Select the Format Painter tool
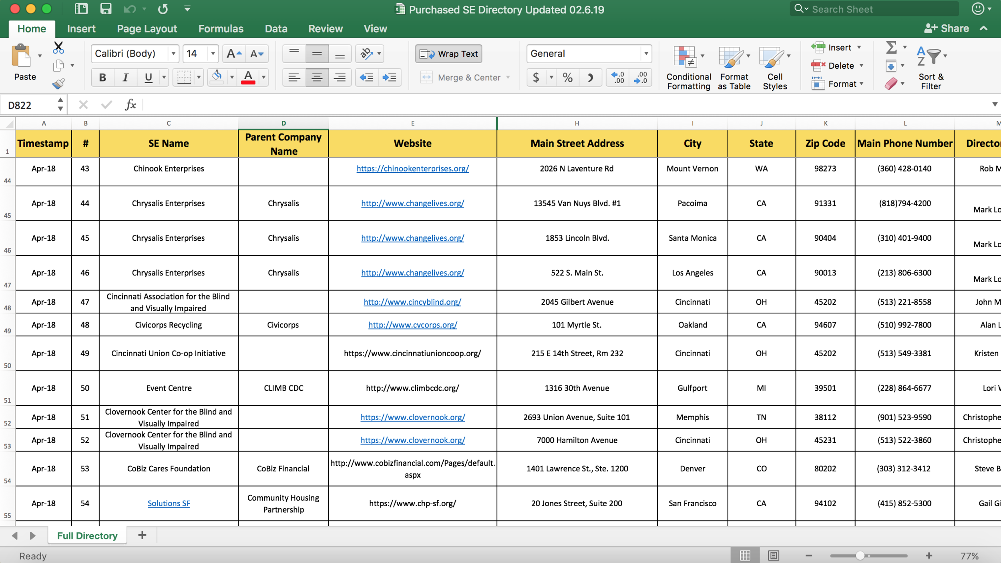 point(58,84)
